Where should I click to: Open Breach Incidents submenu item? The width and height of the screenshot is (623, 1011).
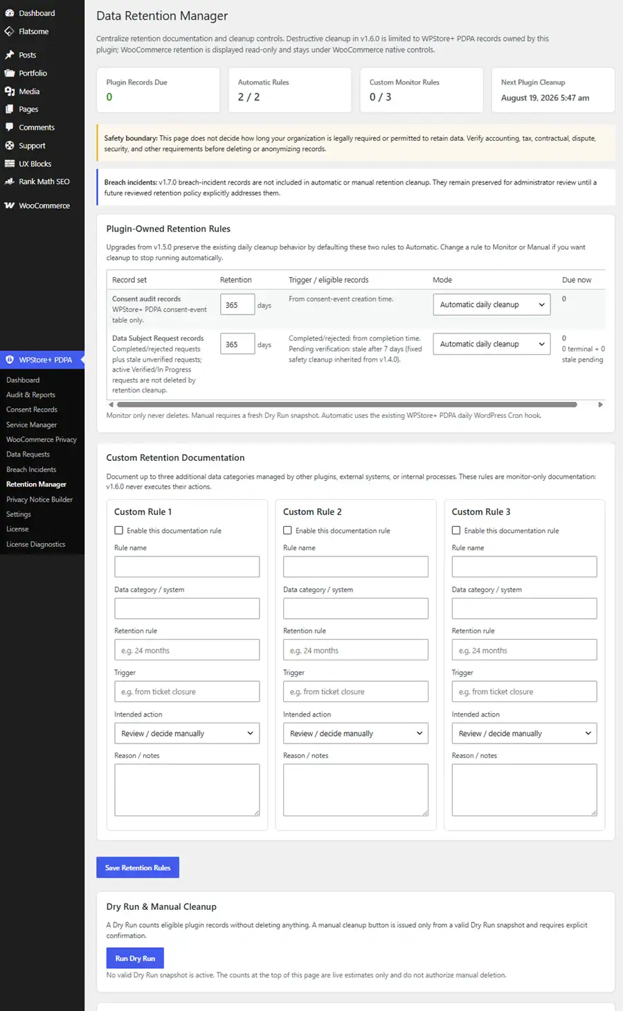click(31, 469)
